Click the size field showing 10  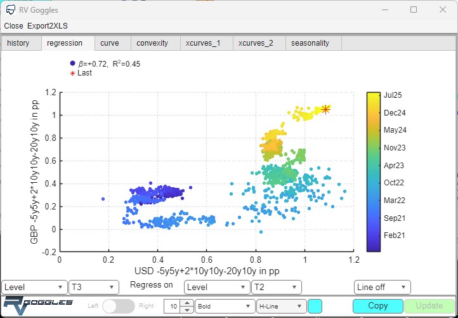(173, 306)
